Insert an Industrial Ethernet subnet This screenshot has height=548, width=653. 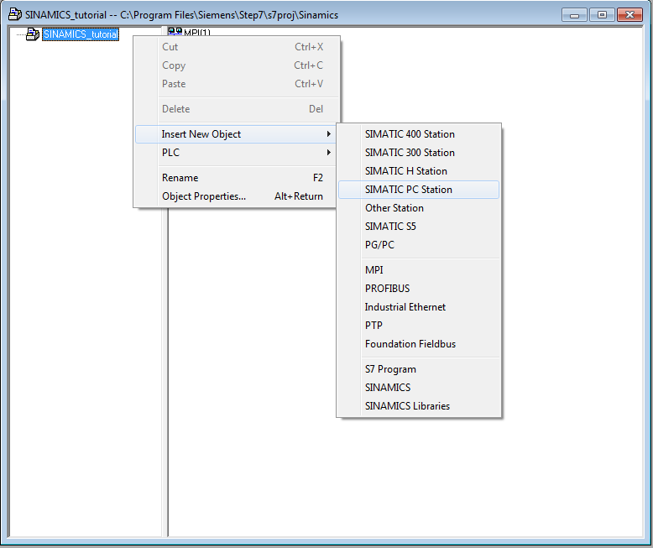419,307
